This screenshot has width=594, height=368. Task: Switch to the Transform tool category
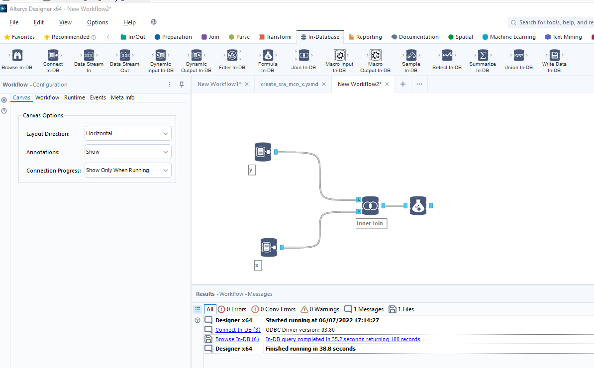(x=275, y=36)
